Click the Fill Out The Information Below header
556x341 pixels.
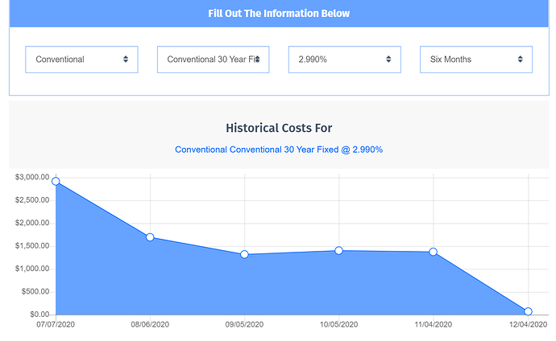click(x=279, y=14)
